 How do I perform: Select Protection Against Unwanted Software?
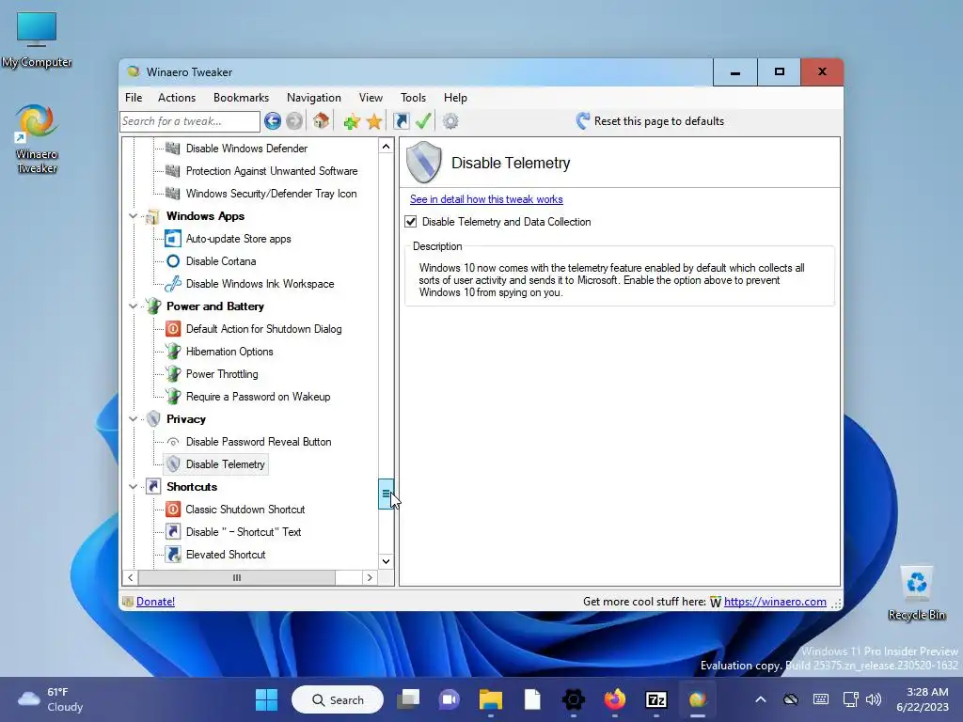[272, 171]
